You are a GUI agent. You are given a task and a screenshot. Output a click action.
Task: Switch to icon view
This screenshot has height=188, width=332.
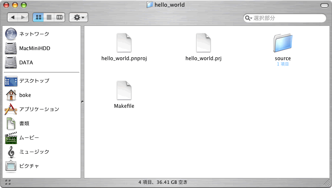pyautogui.click(x=38, y=18)
